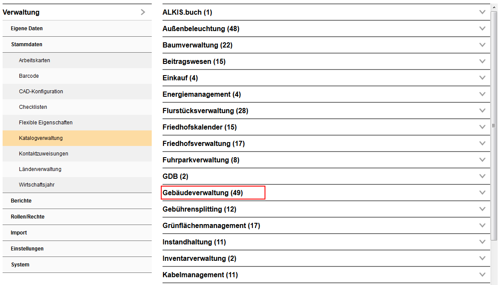Open Friedhofskalender chevron arrow

tap(482, 127)
